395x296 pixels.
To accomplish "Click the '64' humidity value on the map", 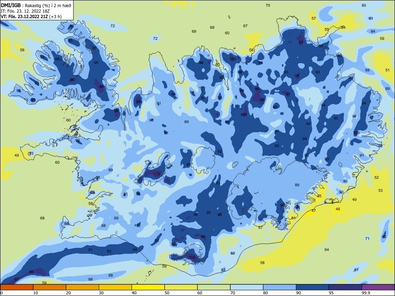I will coord(327,250).
